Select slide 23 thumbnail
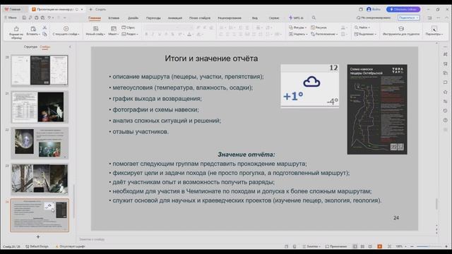 click(x=40, y=179)
